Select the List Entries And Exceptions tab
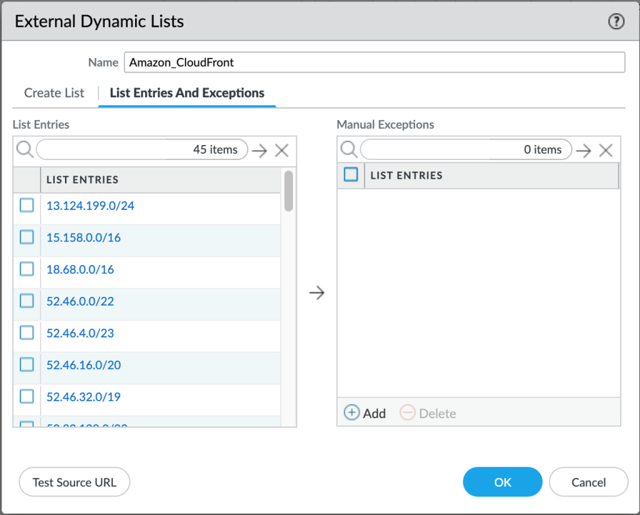This screenshot has height=515, width=640. [x=187, y=92]
